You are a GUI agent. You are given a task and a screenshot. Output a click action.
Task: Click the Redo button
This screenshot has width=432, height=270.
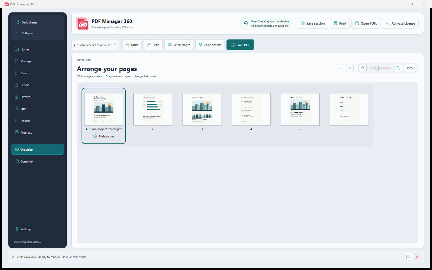[153, 45]
